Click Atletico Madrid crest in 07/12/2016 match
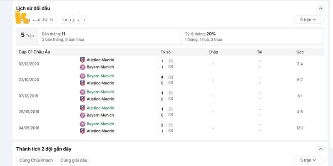This screenshot has width=333, height=166. coord(82,99)
